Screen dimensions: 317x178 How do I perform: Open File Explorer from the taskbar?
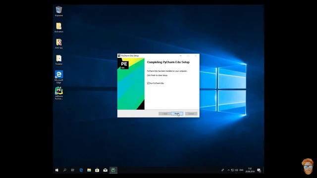[x=89, y=170]
